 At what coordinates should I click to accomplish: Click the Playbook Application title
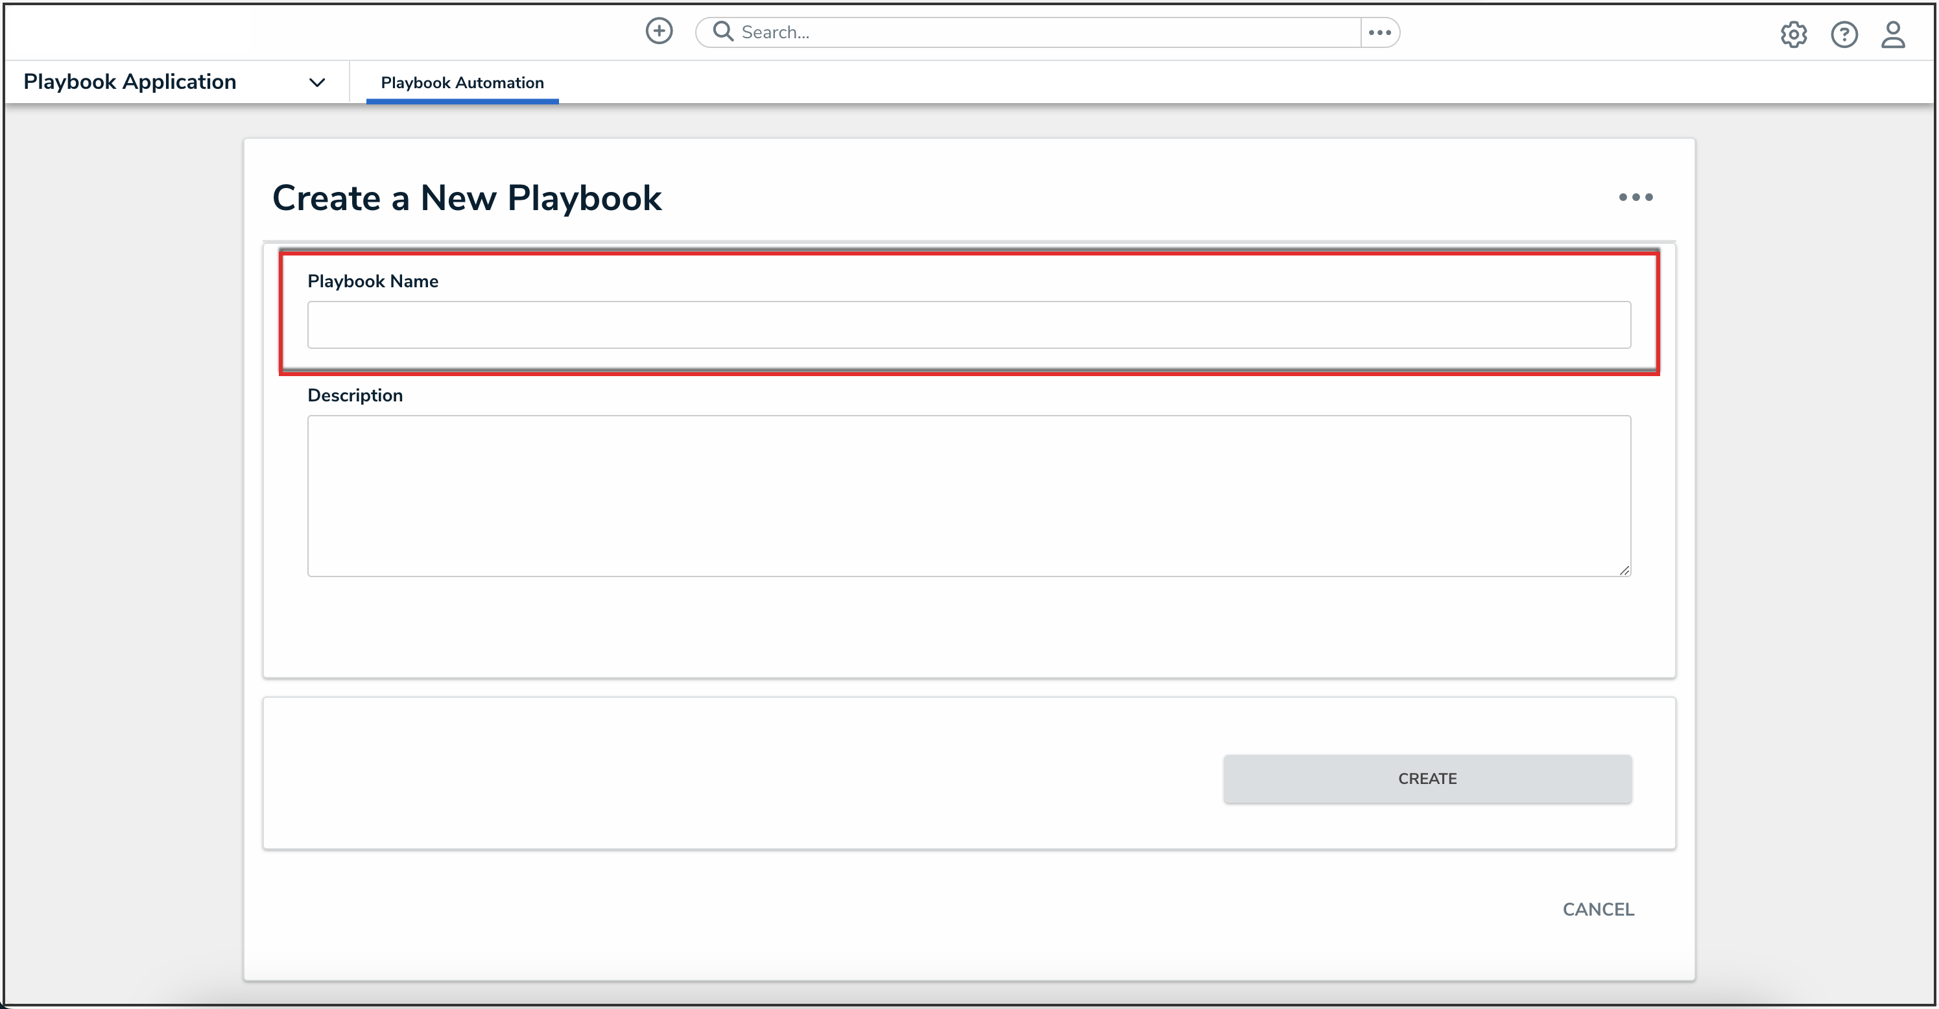(x=130, y=81)
